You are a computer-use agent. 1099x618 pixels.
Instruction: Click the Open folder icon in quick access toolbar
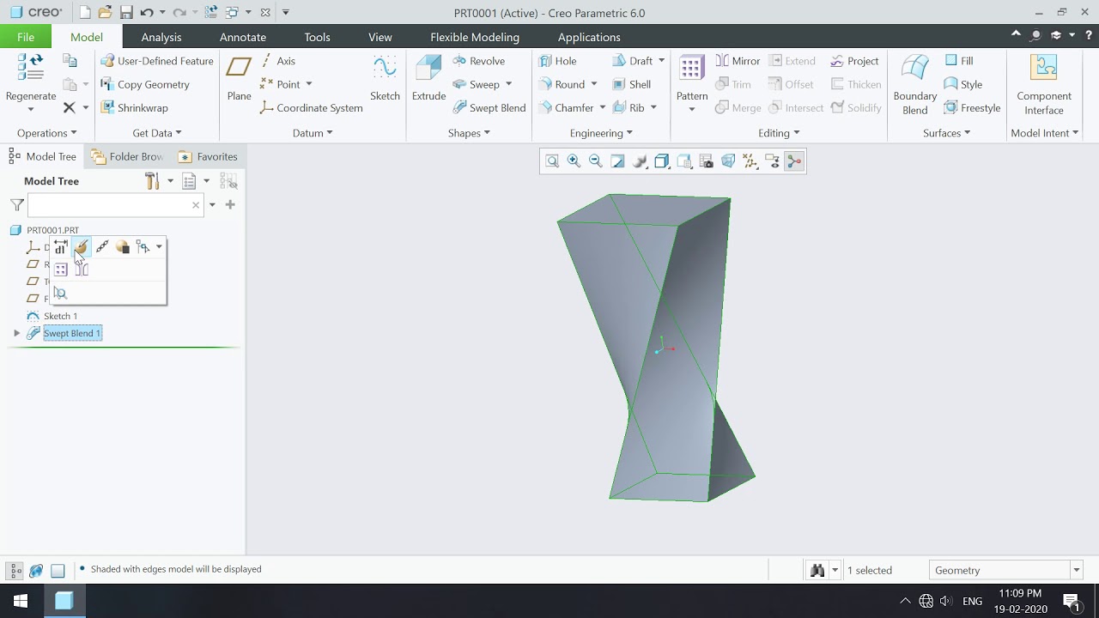coord(105,13)
